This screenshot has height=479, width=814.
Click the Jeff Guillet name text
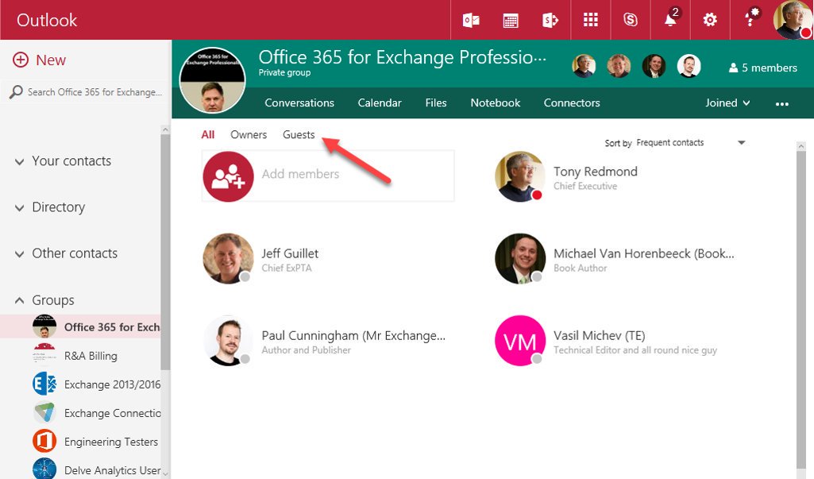290,253
